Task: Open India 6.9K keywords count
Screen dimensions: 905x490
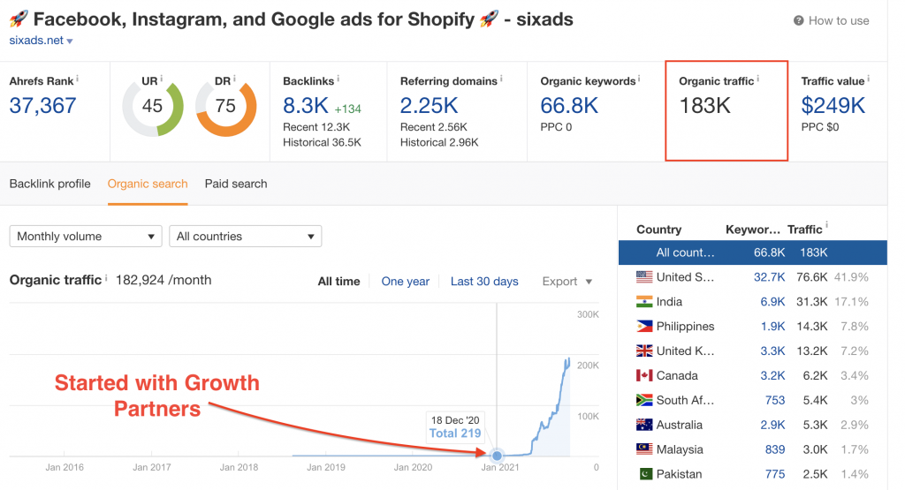Action: click(x=772, y=301)
